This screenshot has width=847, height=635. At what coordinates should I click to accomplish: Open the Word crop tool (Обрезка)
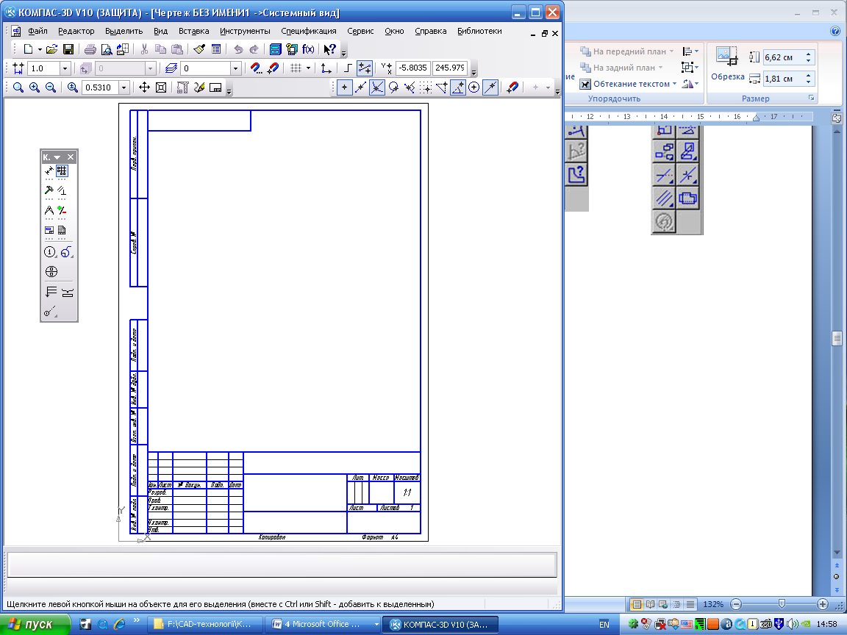click(x=727, y=63)
